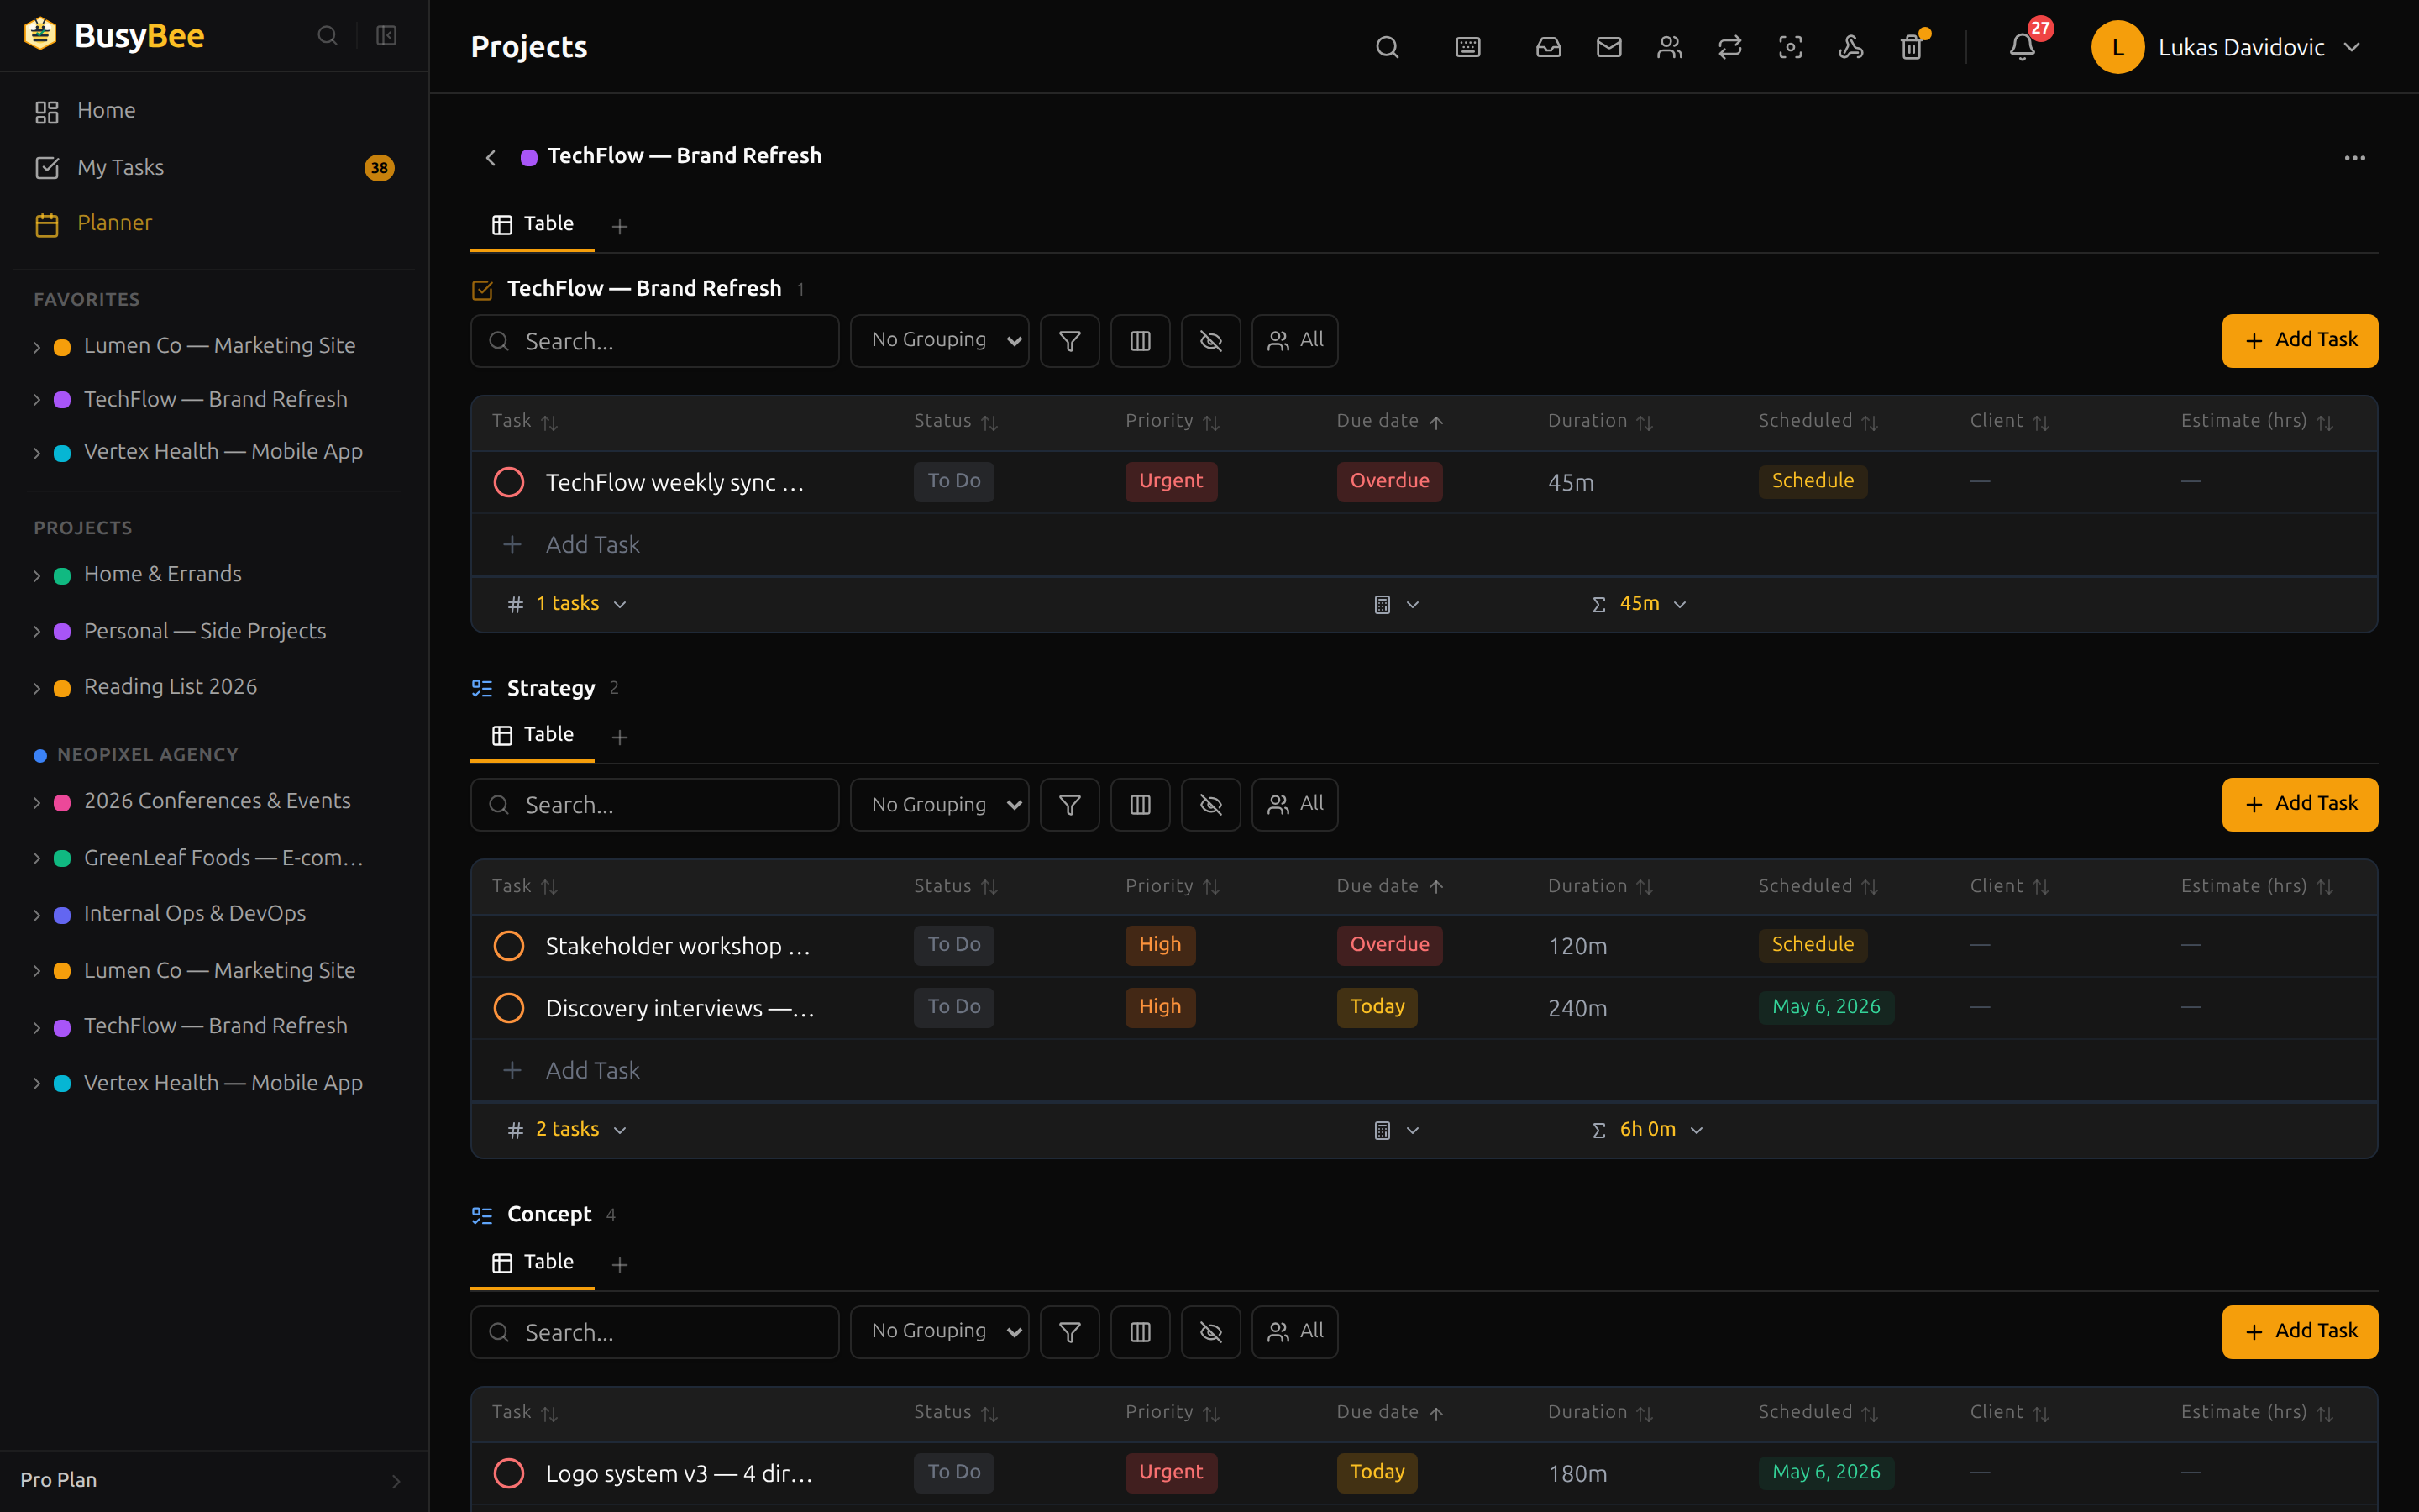Expand Home & Errands project tree

point(37,576)
